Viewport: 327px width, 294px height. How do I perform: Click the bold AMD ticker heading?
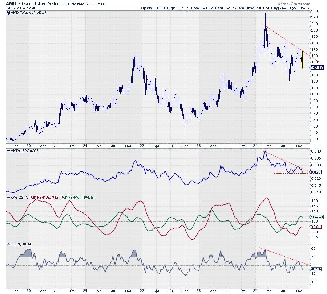(11, 4)
